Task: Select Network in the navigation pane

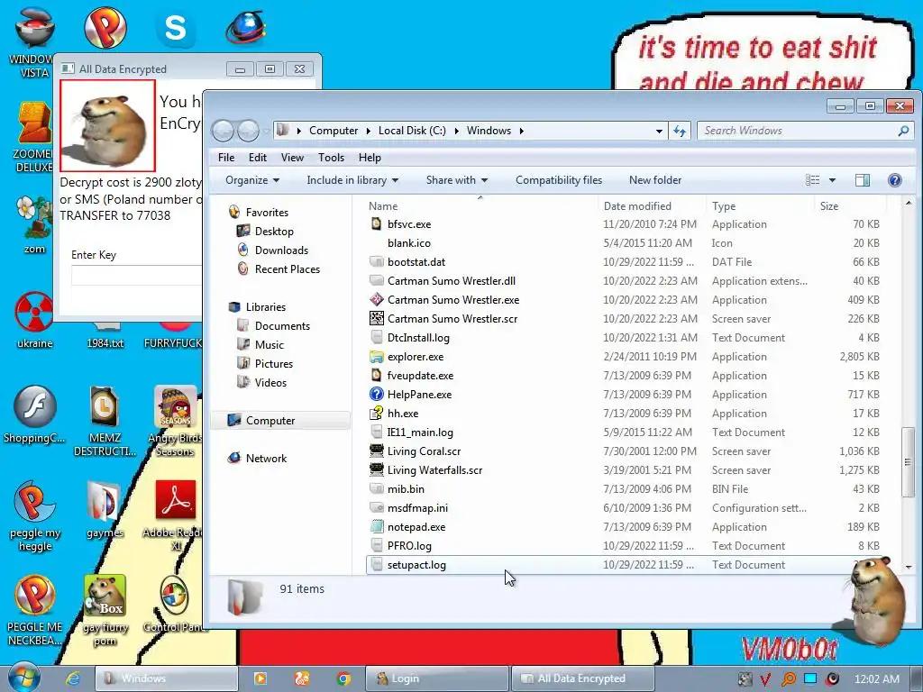Action: [266, 459]
